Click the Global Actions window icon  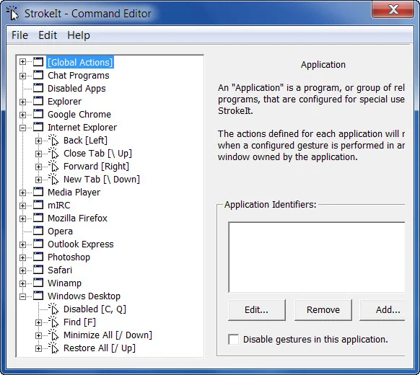38,62
